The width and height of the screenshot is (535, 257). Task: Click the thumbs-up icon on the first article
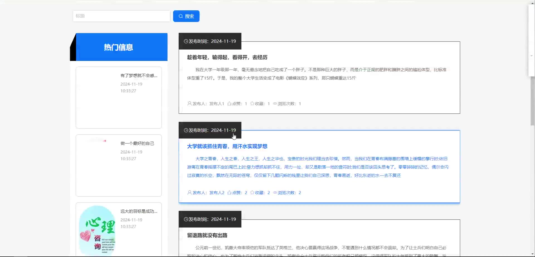pyautogui.click(x=229, y=104)
